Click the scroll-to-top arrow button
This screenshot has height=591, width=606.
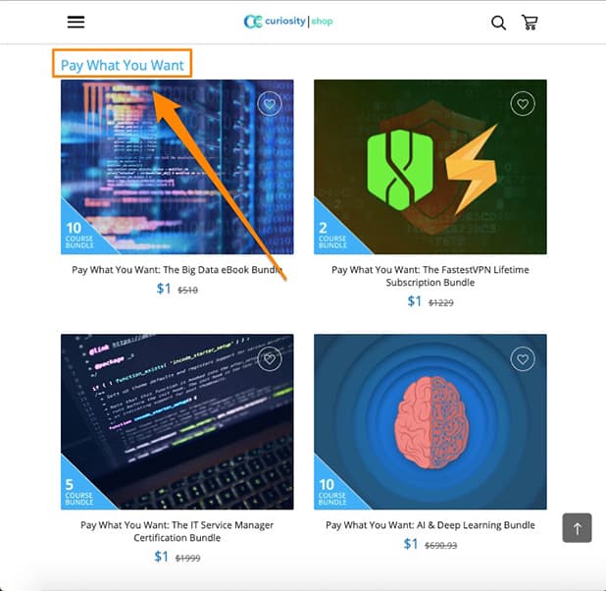(x=577, y=528)
